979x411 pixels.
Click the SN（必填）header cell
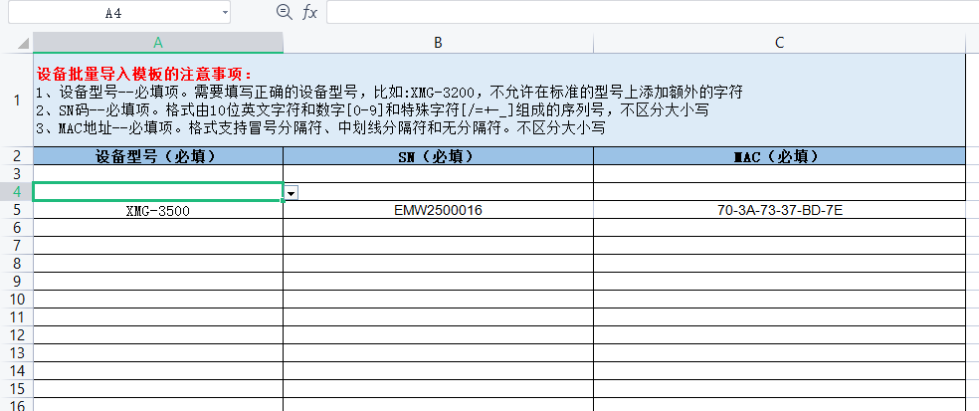(x=438, y=156)
